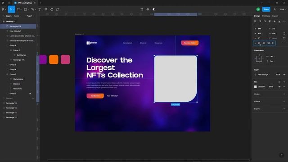This screenshot has height=162, width=288.
Task: Add a new fill
Action: tap(284, 82)
